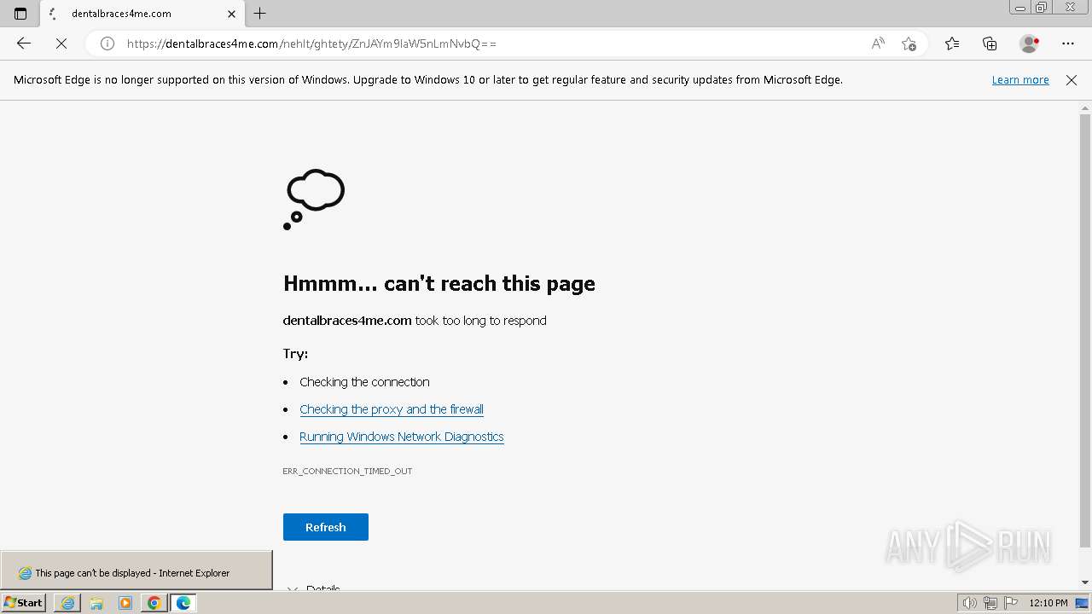1092x614 pixels.
Task: Open the volume tray icon
Action: [x=971, y=603]
